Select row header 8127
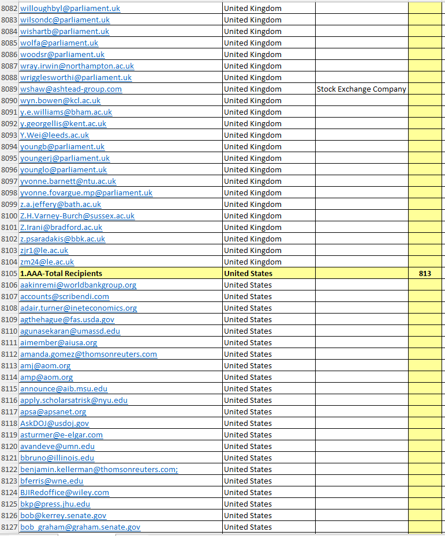 pyautogui.click(x=9, y=527)
